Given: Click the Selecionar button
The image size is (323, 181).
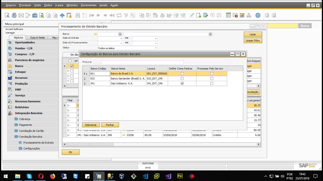Looking at the screenshot, I should coord(91,125).
